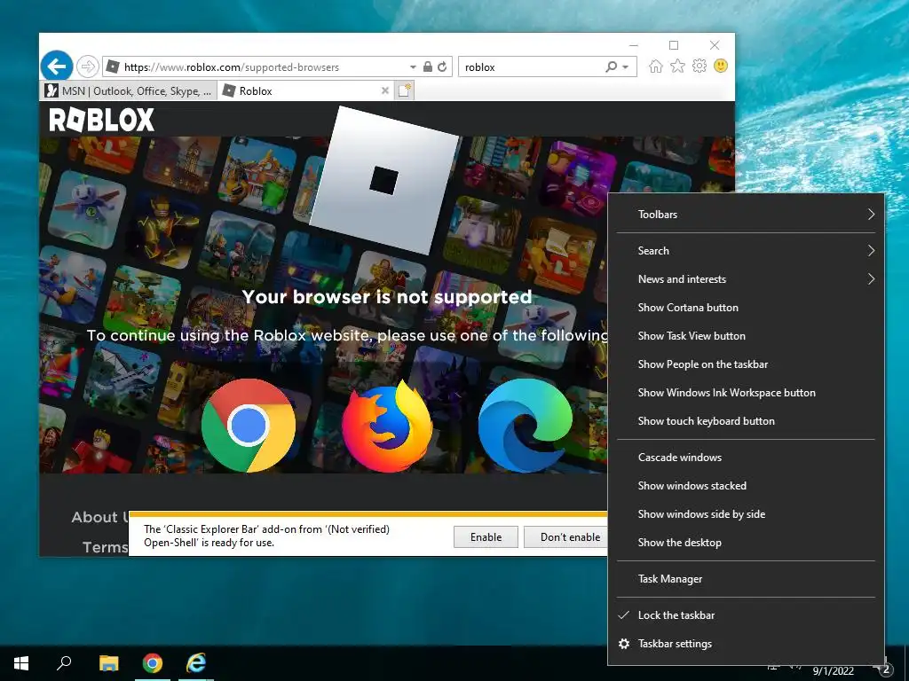Click the site icon in the address bar
The image size is (909, 681).
click(113, 67)
